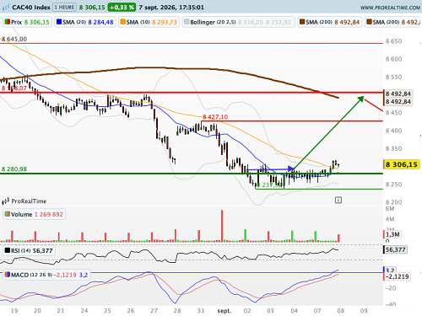
Task: Click the 8 600 price axis level
Action: [394, 59]
